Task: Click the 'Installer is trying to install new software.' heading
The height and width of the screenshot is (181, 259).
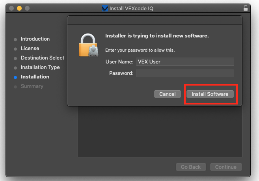Action: point(157,36)
